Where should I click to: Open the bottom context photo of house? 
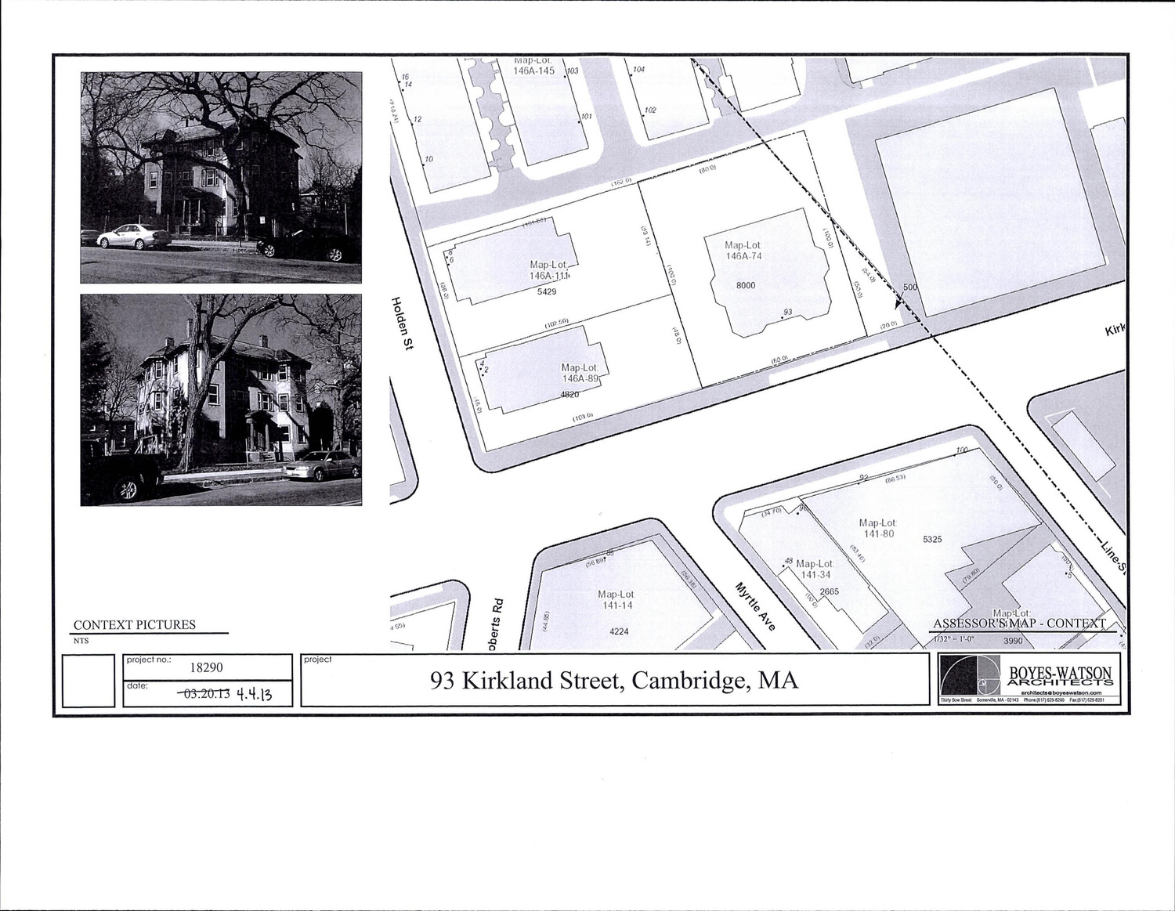[x=221, y=399]
